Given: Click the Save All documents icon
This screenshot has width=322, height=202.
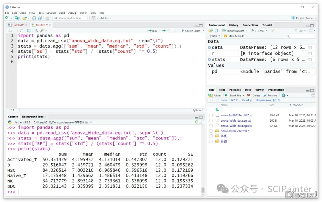Looking at the screenshot, I should (x=40, y=18).
